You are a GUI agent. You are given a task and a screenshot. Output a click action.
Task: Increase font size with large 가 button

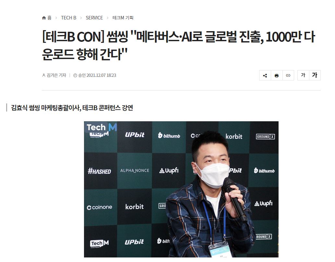(x=315, y=75)
